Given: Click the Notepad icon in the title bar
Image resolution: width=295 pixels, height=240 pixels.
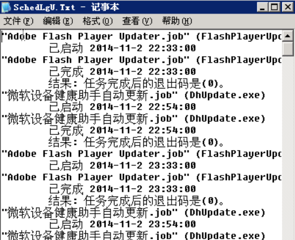Looking at the screenshot, I should [x=6, y=7].
